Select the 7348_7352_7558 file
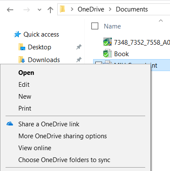 [142, 42]
